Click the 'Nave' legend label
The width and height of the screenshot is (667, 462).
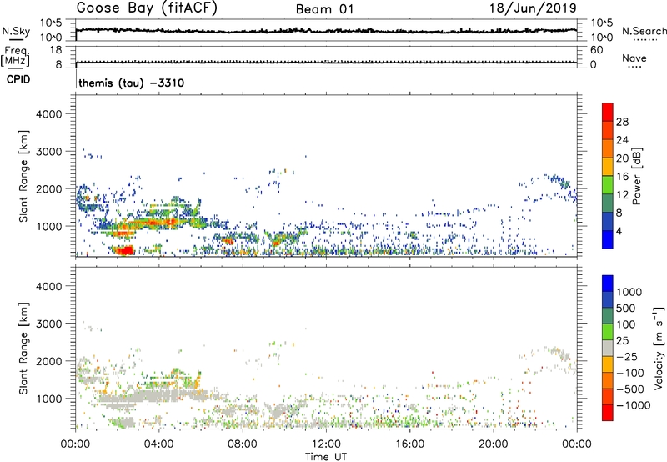tap(634, 58)
